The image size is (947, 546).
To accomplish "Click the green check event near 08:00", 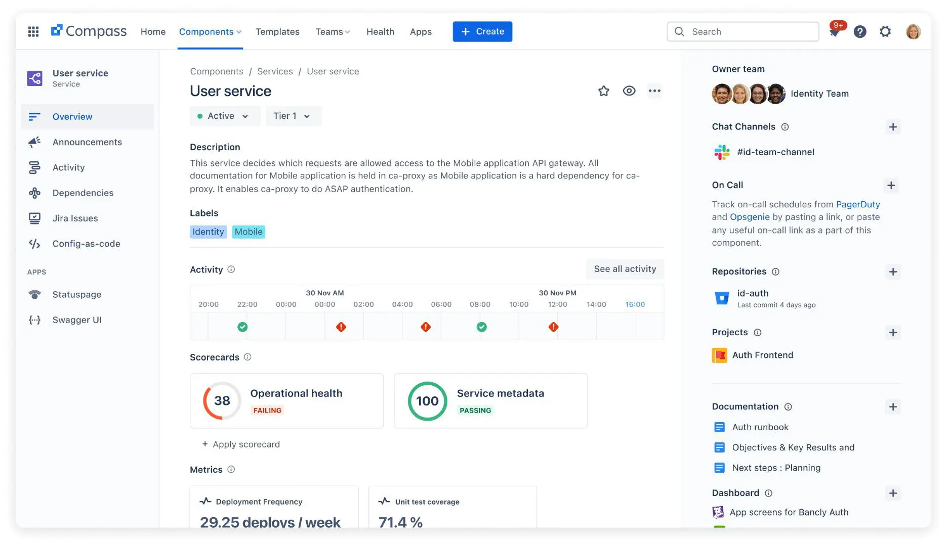I will click(481, 327).
